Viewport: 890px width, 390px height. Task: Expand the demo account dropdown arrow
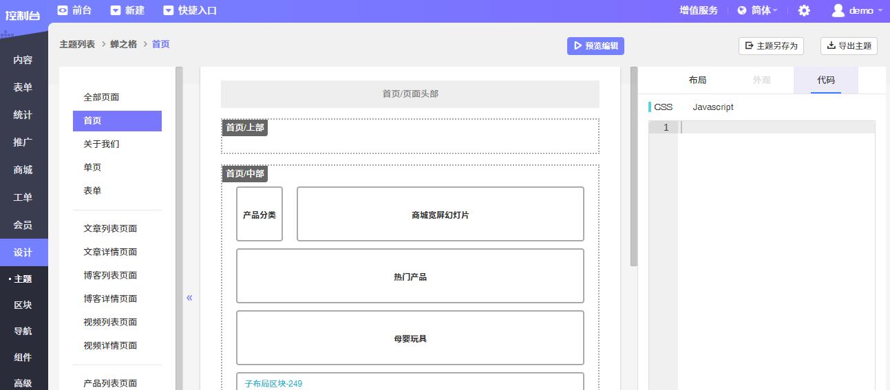pos(880,10)
